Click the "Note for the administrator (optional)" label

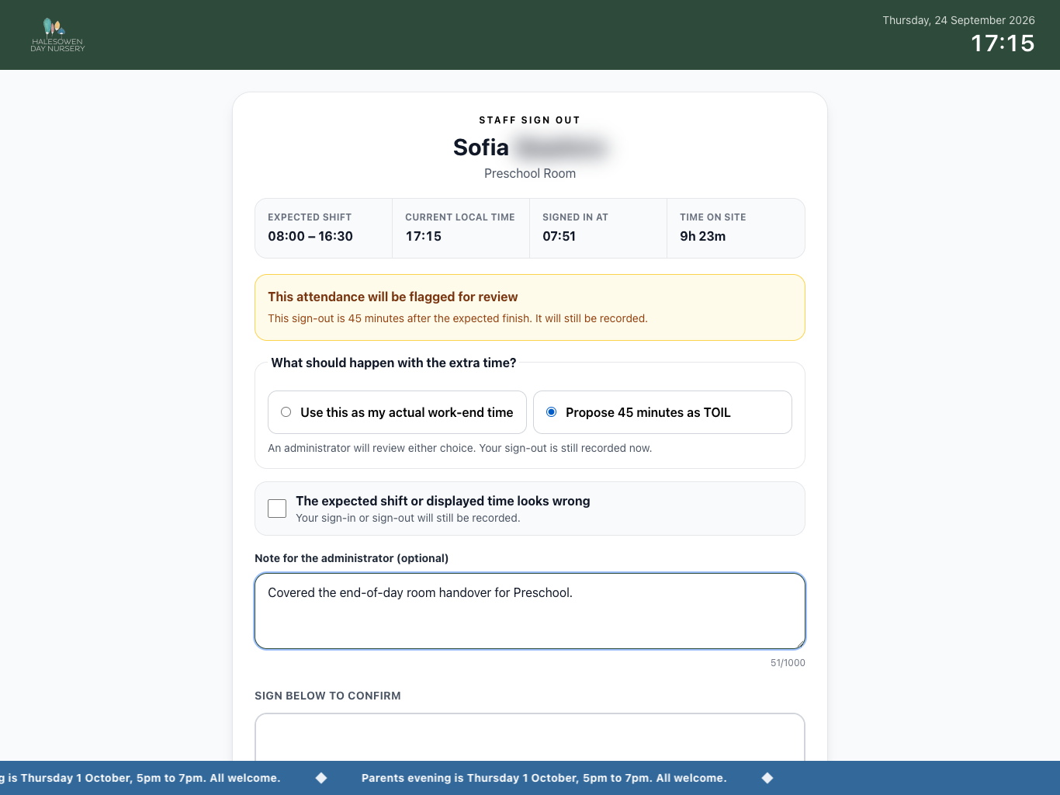click(352, 558)
